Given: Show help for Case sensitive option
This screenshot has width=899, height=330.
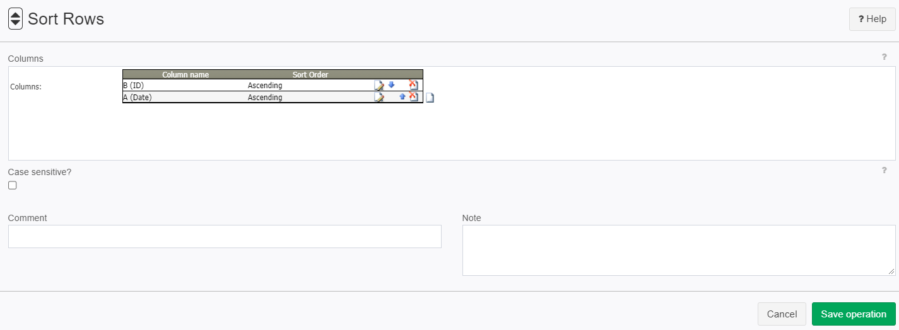Looking at the screenshot, I should click(x=884, y=170).
